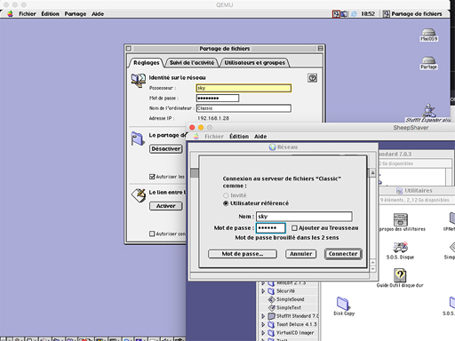Click the Mot de passe... button
The height and width of the screenshot is (341, 455).
tap(243, 254)
